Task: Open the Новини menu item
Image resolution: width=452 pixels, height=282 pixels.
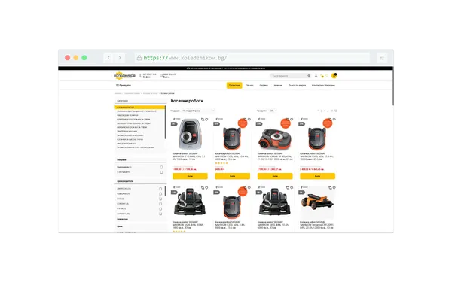Action: [278, 86]
